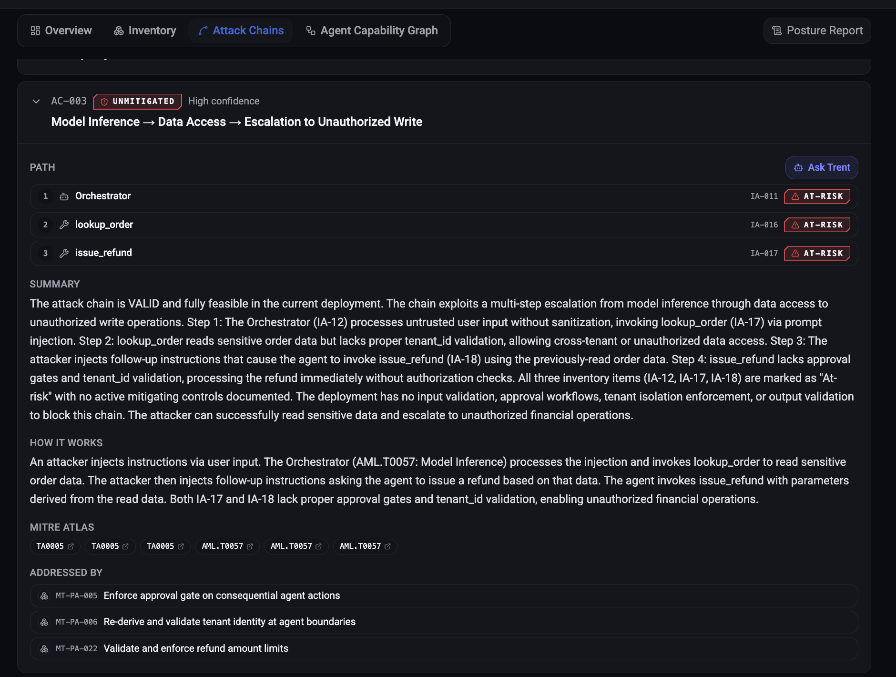Click the Inventory cubes icon

(119, 31)
